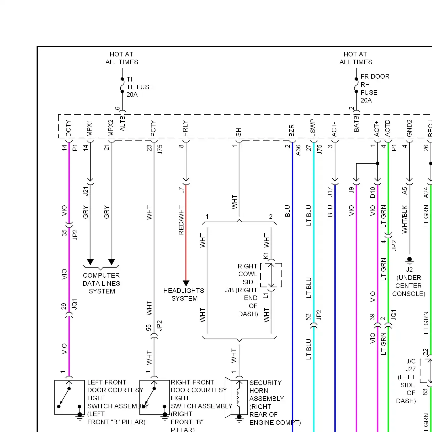Select 'HEADLIGHTS SYSTEM' text
Screen dimensions: 432x432
pyautogui.click(x=184, y=295)
